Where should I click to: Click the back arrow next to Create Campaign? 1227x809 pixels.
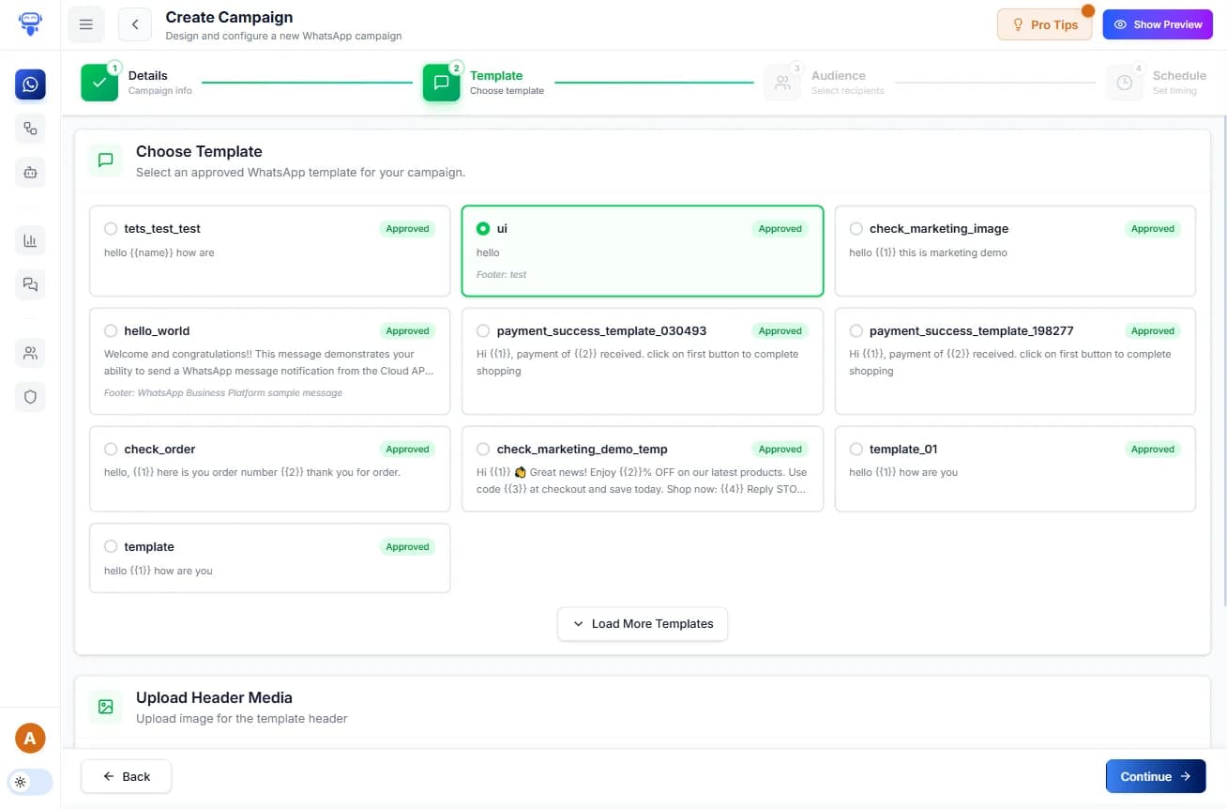coord(135,24)
